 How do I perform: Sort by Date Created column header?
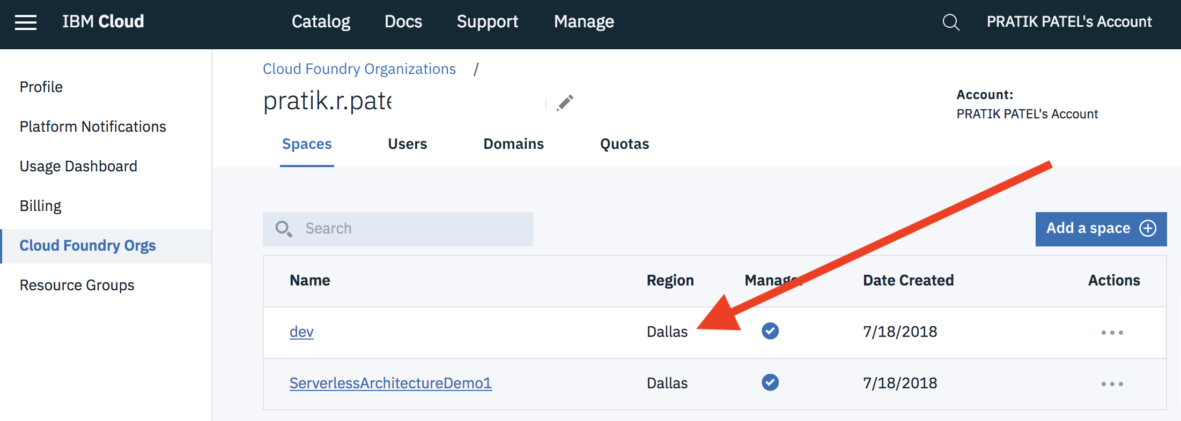(x=909, y=280)
